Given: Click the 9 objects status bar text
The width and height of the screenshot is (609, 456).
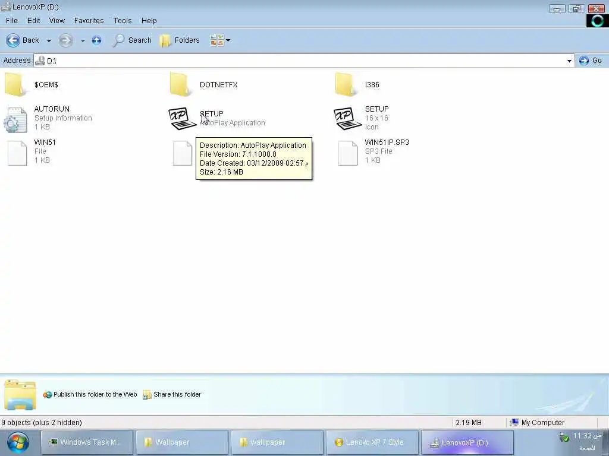Looking at the screenshot, I should [42, 423].
